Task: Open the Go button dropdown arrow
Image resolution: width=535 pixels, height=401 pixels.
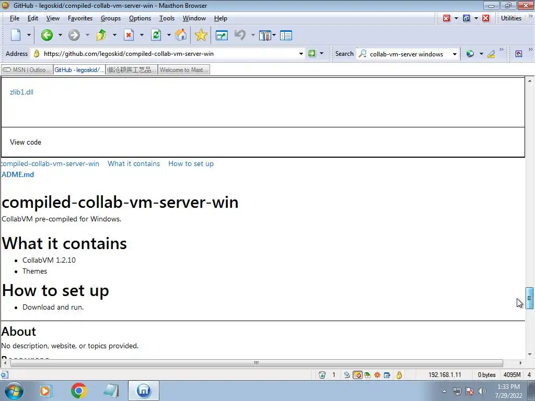Action: [x=321, y=53]
